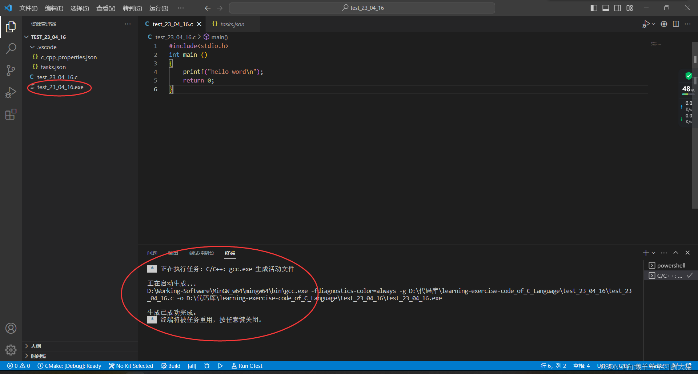Close the terminal panel
This screenshot has width=698, height=374.
687,253
